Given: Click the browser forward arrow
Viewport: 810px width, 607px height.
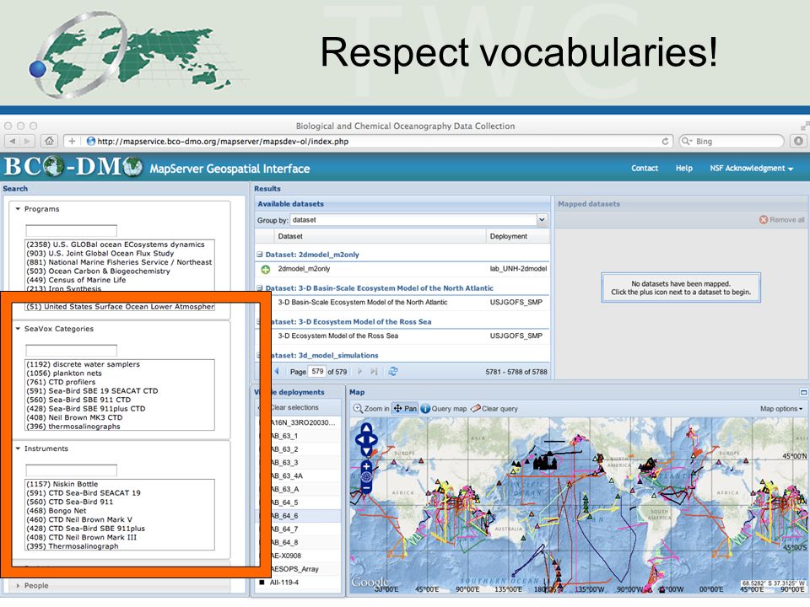Looking at the screenshot, I should 27,141.
